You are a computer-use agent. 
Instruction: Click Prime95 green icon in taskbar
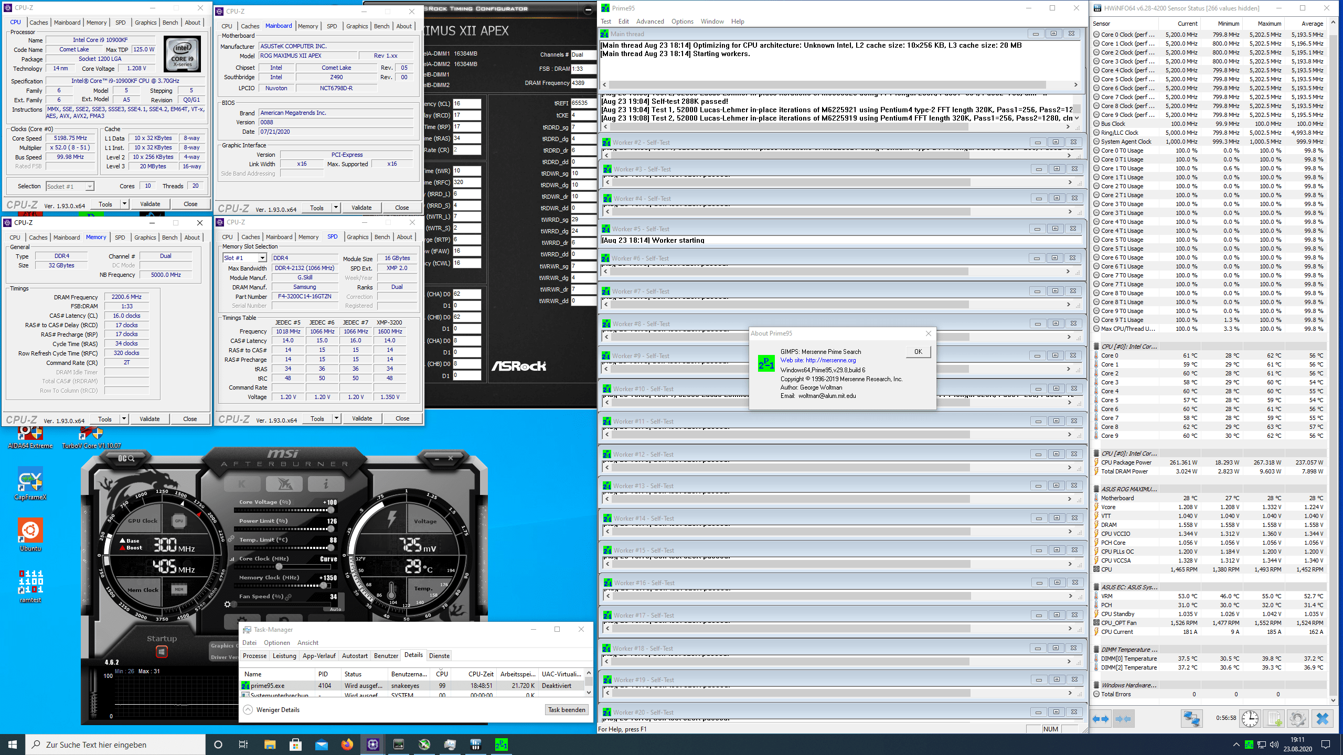501,745
